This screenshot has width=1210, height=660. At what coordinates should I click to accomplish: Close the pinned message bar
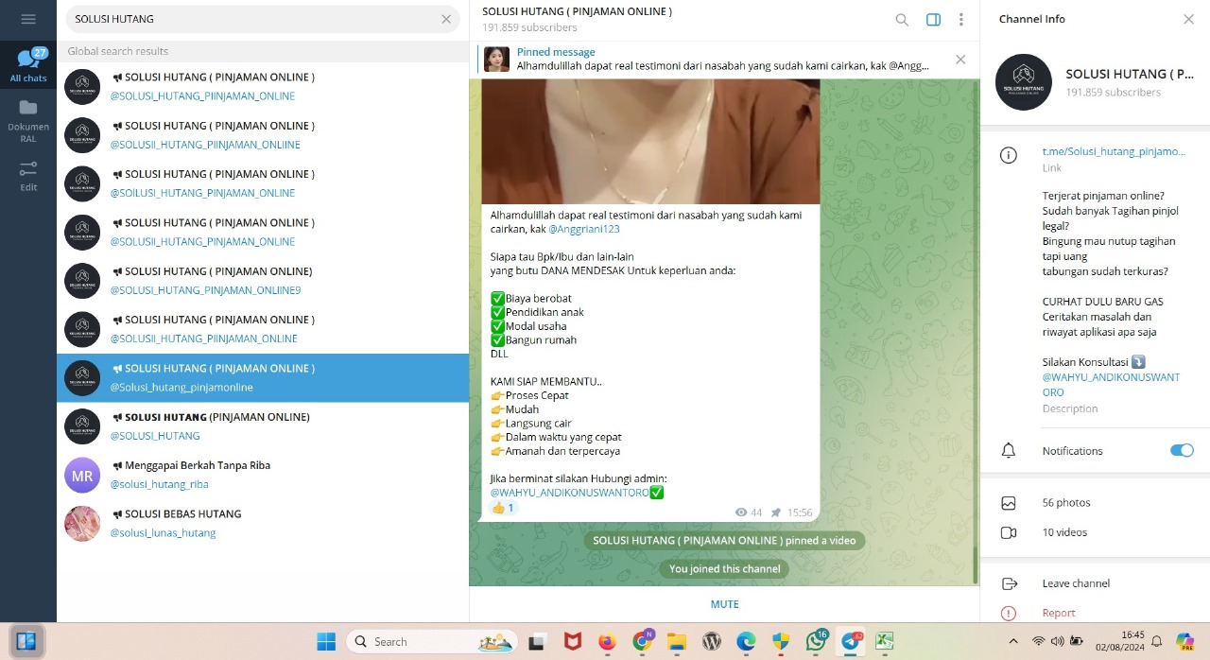pyautogui.click(x=960, y=60)
